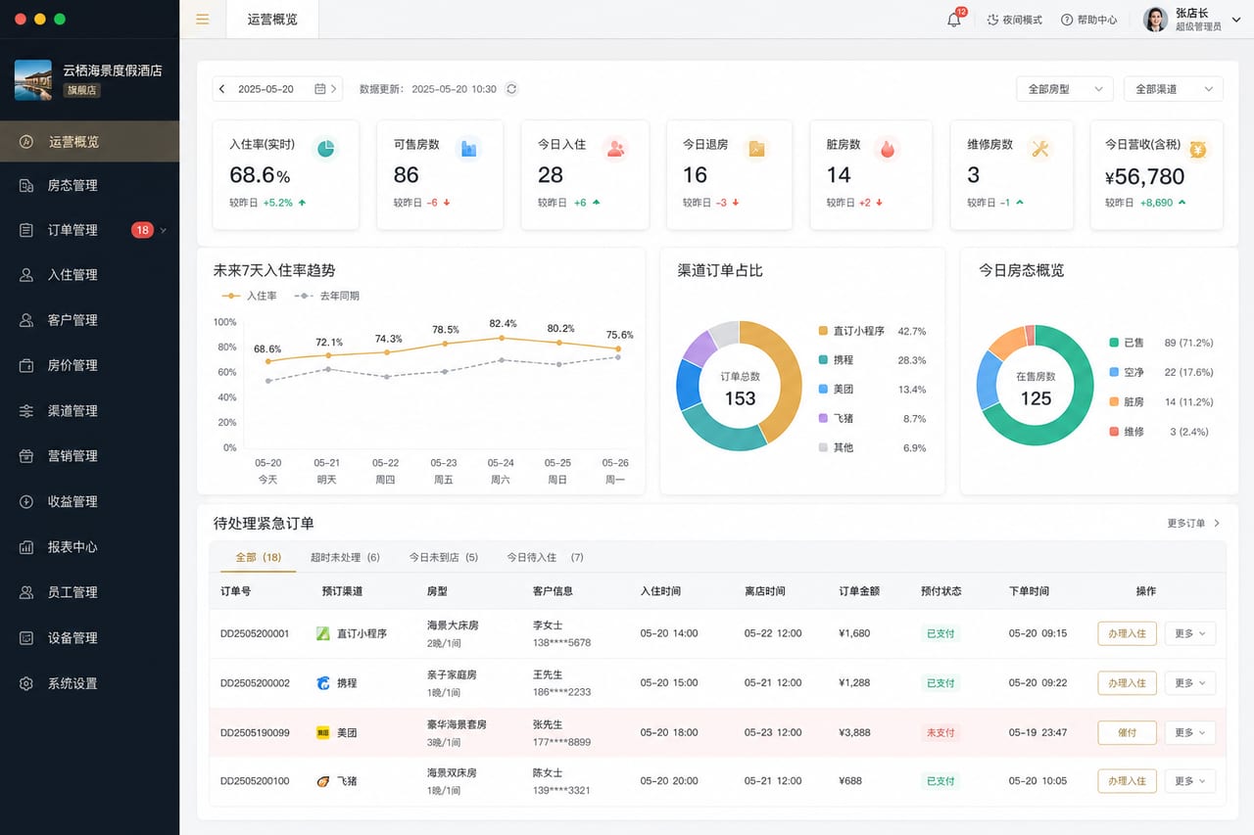Viewport: 1254px width, 835px height.
Task: Click the date field 2025-05-20
Action: [277, 89]
